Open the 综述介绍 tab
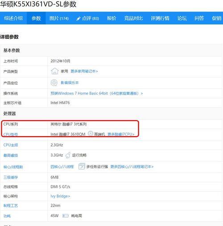 13,18
